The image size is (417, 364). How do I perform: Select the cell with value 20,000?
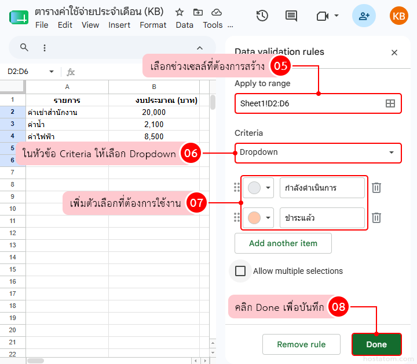[154, 112]
